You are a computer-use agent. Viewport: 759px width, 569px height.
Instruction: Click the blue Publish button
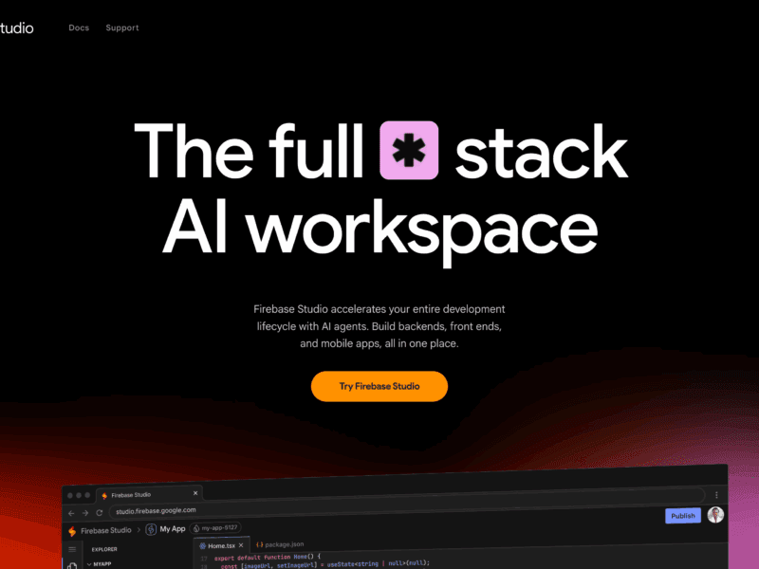click(683, 516)
